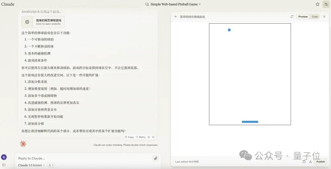Screen dimensions: 331x169
Task: Download the artifact file
Action: tap(310, 162)
